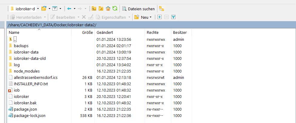Refresh the directory listing

pyautogui.click(x=115, y=8)
